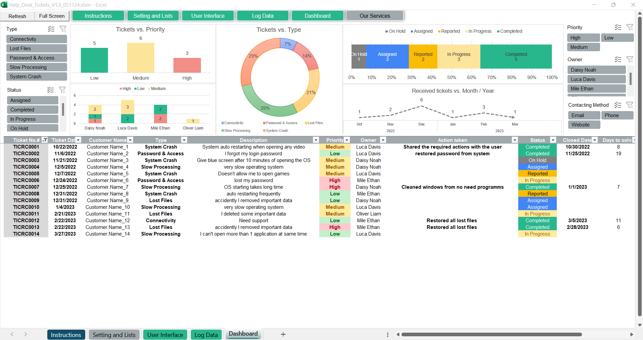Click the green Completed bar segment
This screenshot has width=643, height=340.
coord(516,57)
